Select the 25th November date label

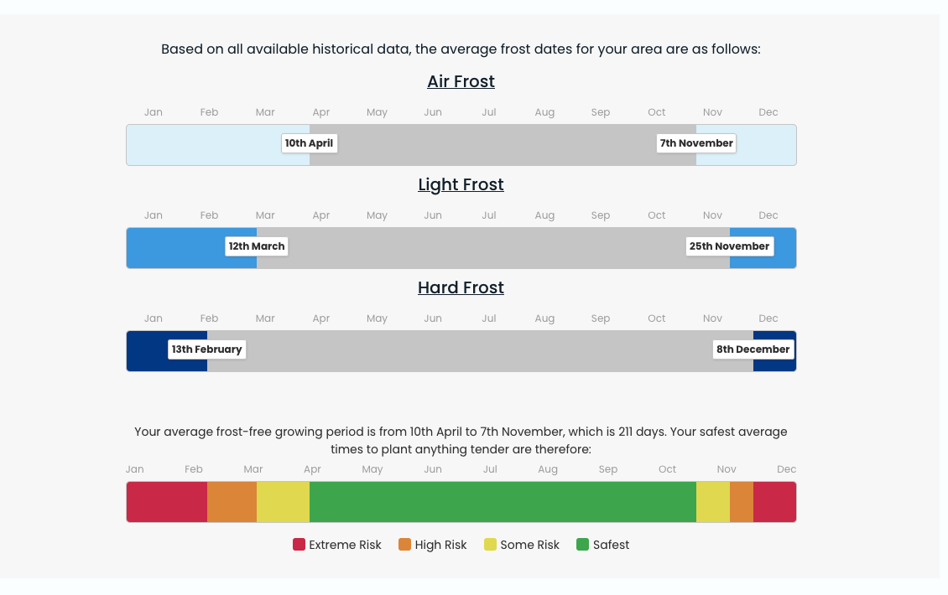coord(729,246)
